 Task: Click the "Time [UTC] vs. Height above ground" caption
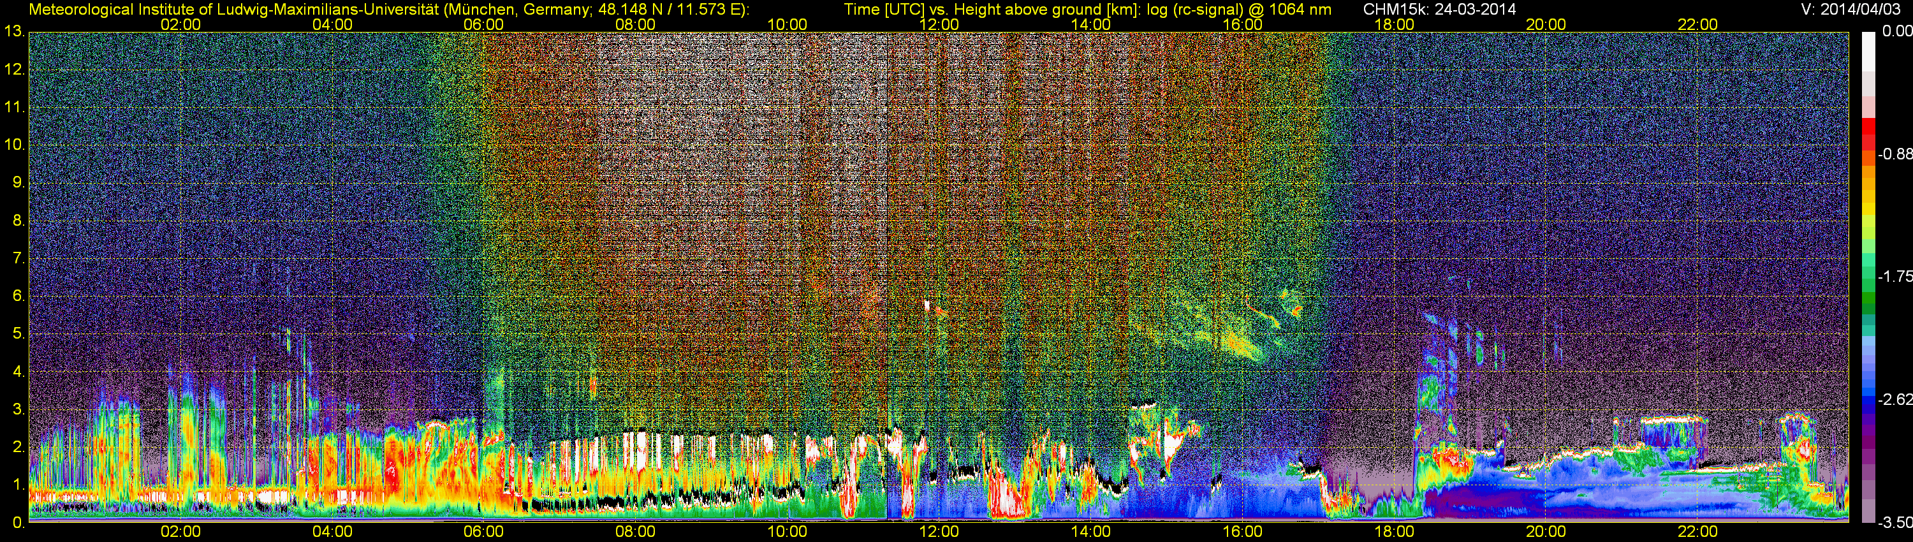tap(1087, 10)
